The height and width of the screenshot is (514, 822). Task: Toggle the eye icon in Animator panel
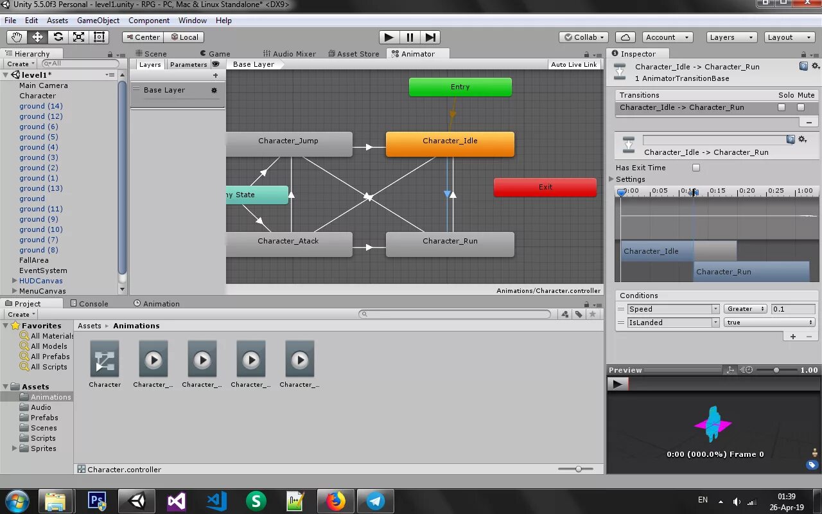tap(216, 64)
